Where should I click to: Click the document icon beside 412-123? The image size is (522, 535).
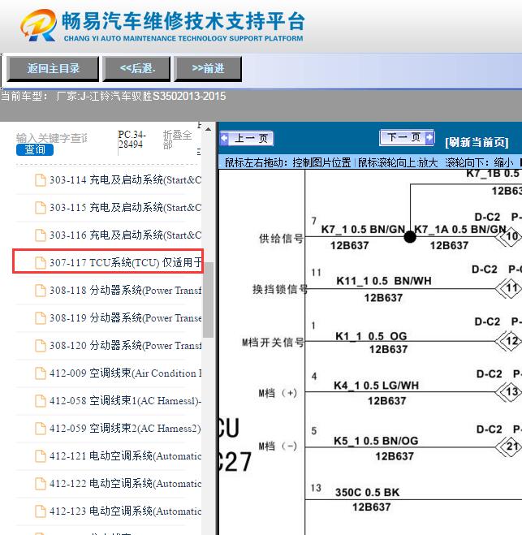[x=41, y=511]
